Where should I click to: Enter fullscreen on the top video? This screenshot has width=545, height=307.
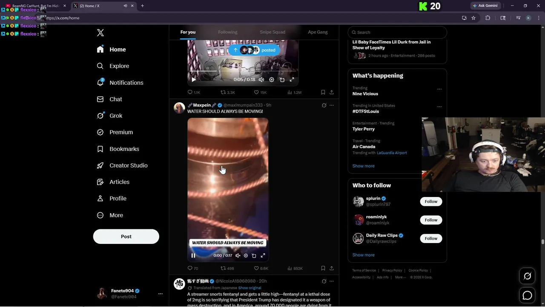click(x=292, y=80)
